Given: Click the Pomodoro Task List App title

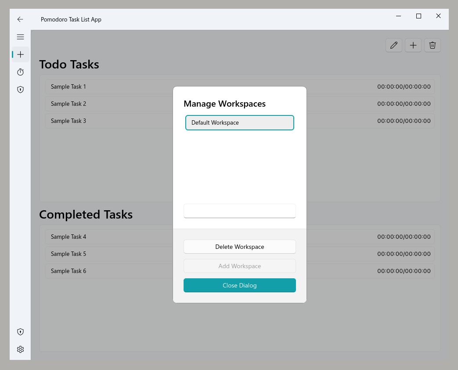Looking at the screenshot, I should 71,20.
